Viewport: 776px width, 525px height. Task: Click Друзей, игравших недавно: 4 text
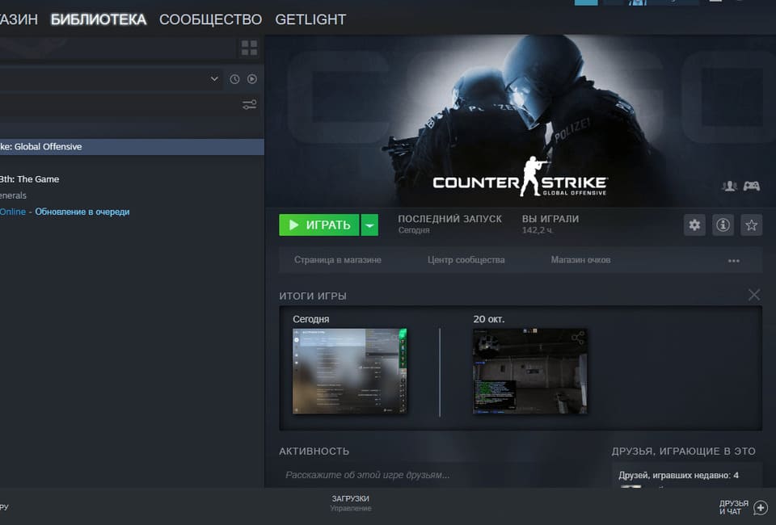pyautogui.click(x=678, y=475)
